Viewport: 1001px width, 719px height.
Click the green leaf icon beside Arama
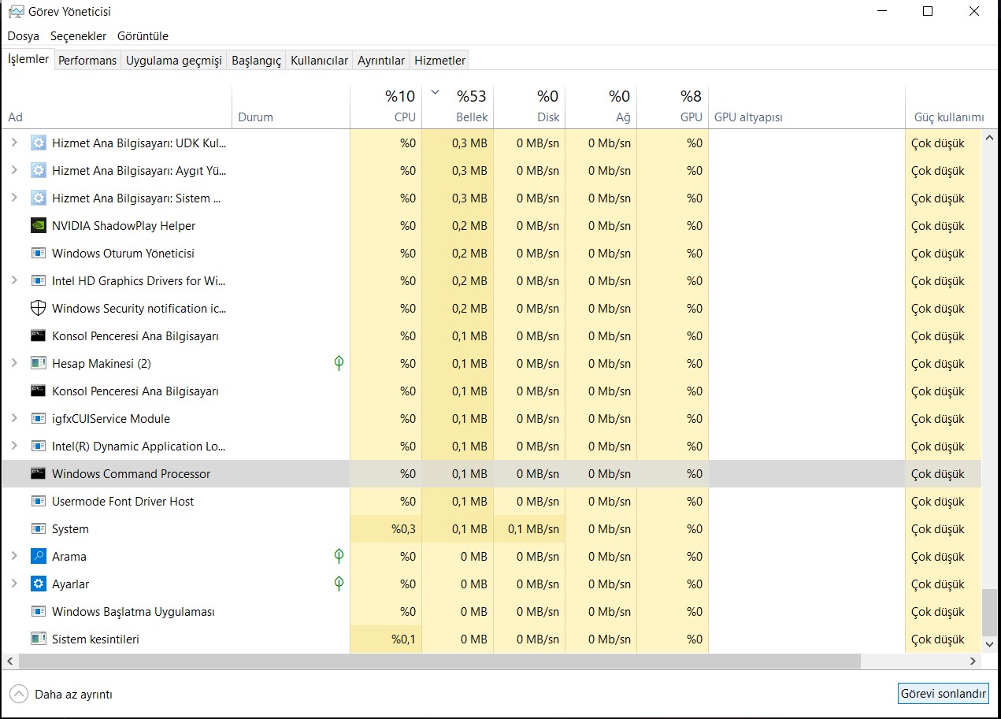pyautogui.click(x=339, y=556)
